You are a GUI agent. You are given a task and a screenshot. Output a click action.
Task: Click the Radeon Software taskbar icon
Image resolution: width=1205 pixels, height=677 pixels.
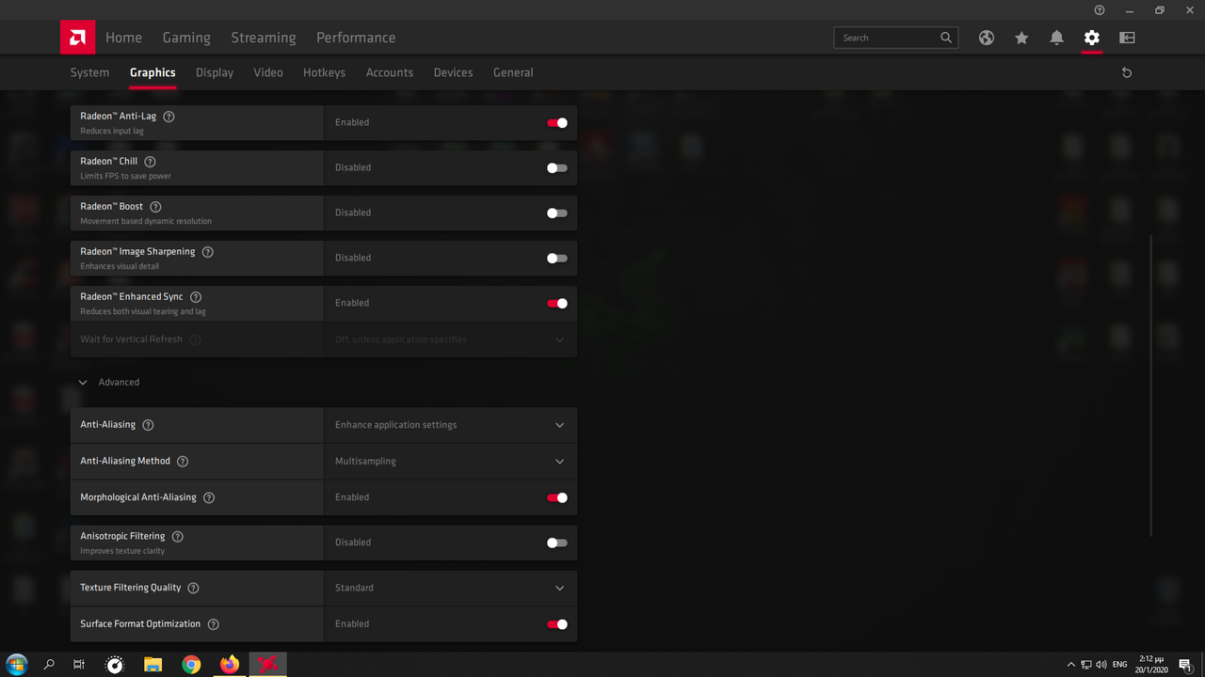[268, 665]
